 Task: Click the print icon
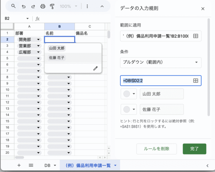point(43,6)
